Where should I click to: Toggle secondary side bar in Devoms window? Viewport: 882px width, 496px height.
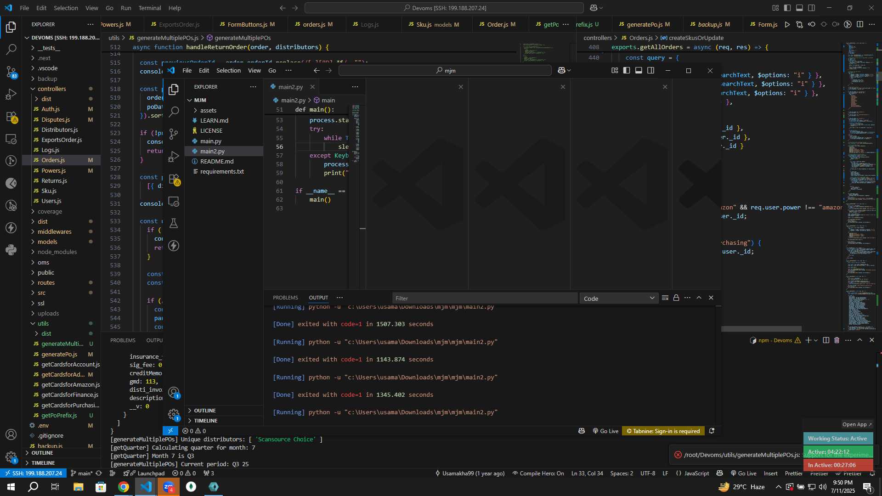pyautogui.click(x=812, y=8)
